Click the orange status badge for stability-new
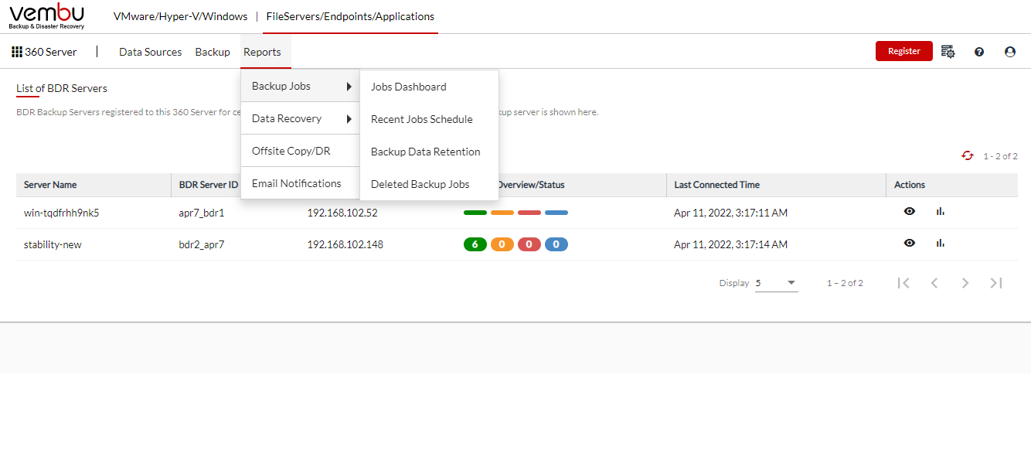 [x=502, y=244]
